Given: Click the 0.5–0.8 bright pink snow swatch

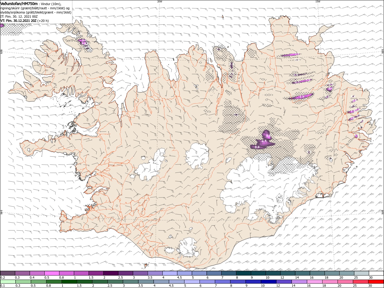Looking at the screenshot, I should pyautogui.click(x=52, y=273).
